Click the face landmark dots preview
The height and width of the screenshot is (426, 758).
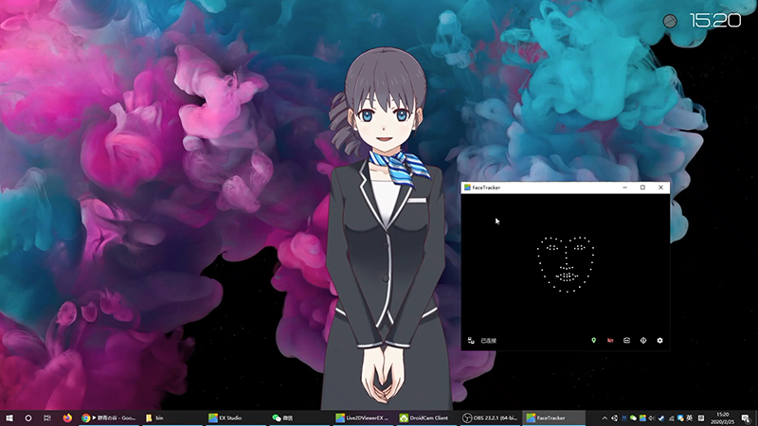pyautogui.click(x=566, y=265)
